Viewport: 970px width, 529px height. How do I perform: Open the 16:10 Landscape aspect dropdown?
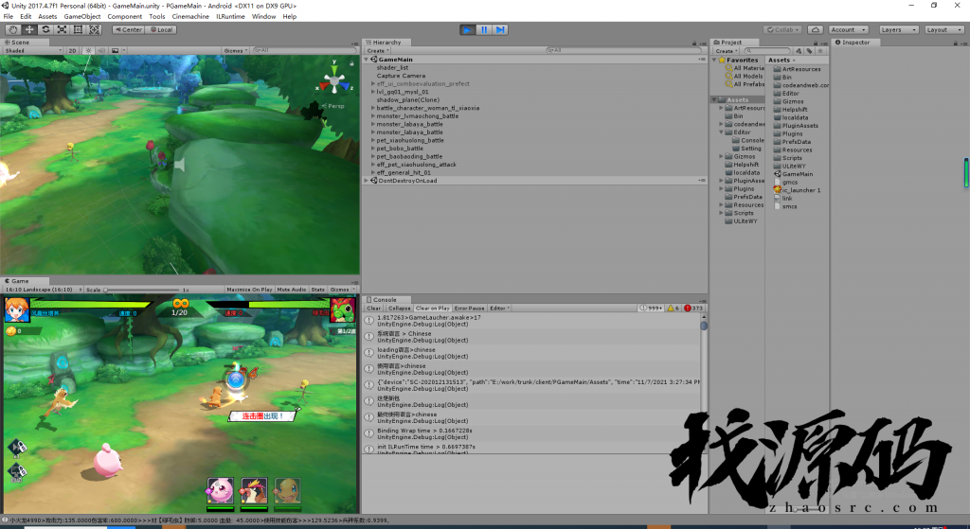tap(43, 290)
